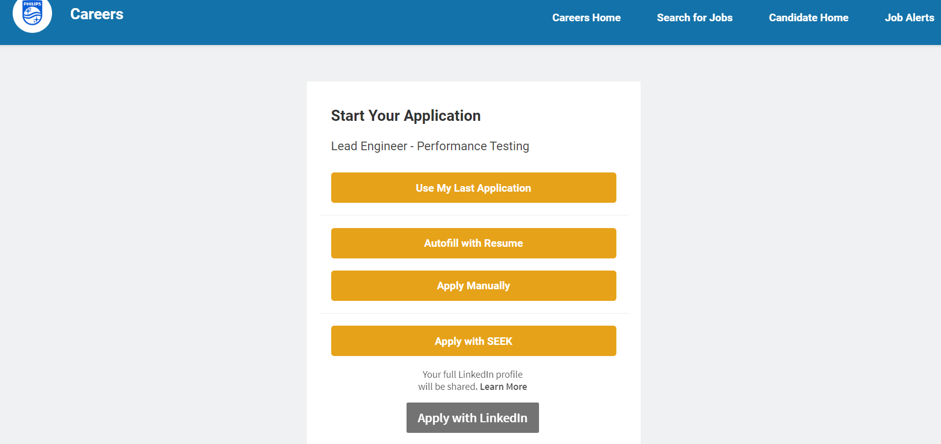Click the PHILIPS wordmark atop the shield

(x=32, y=4)
